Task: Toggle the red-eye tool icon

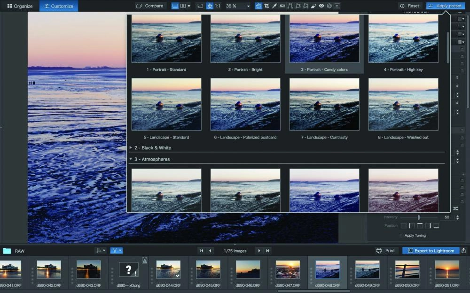Action: point(321,6)
